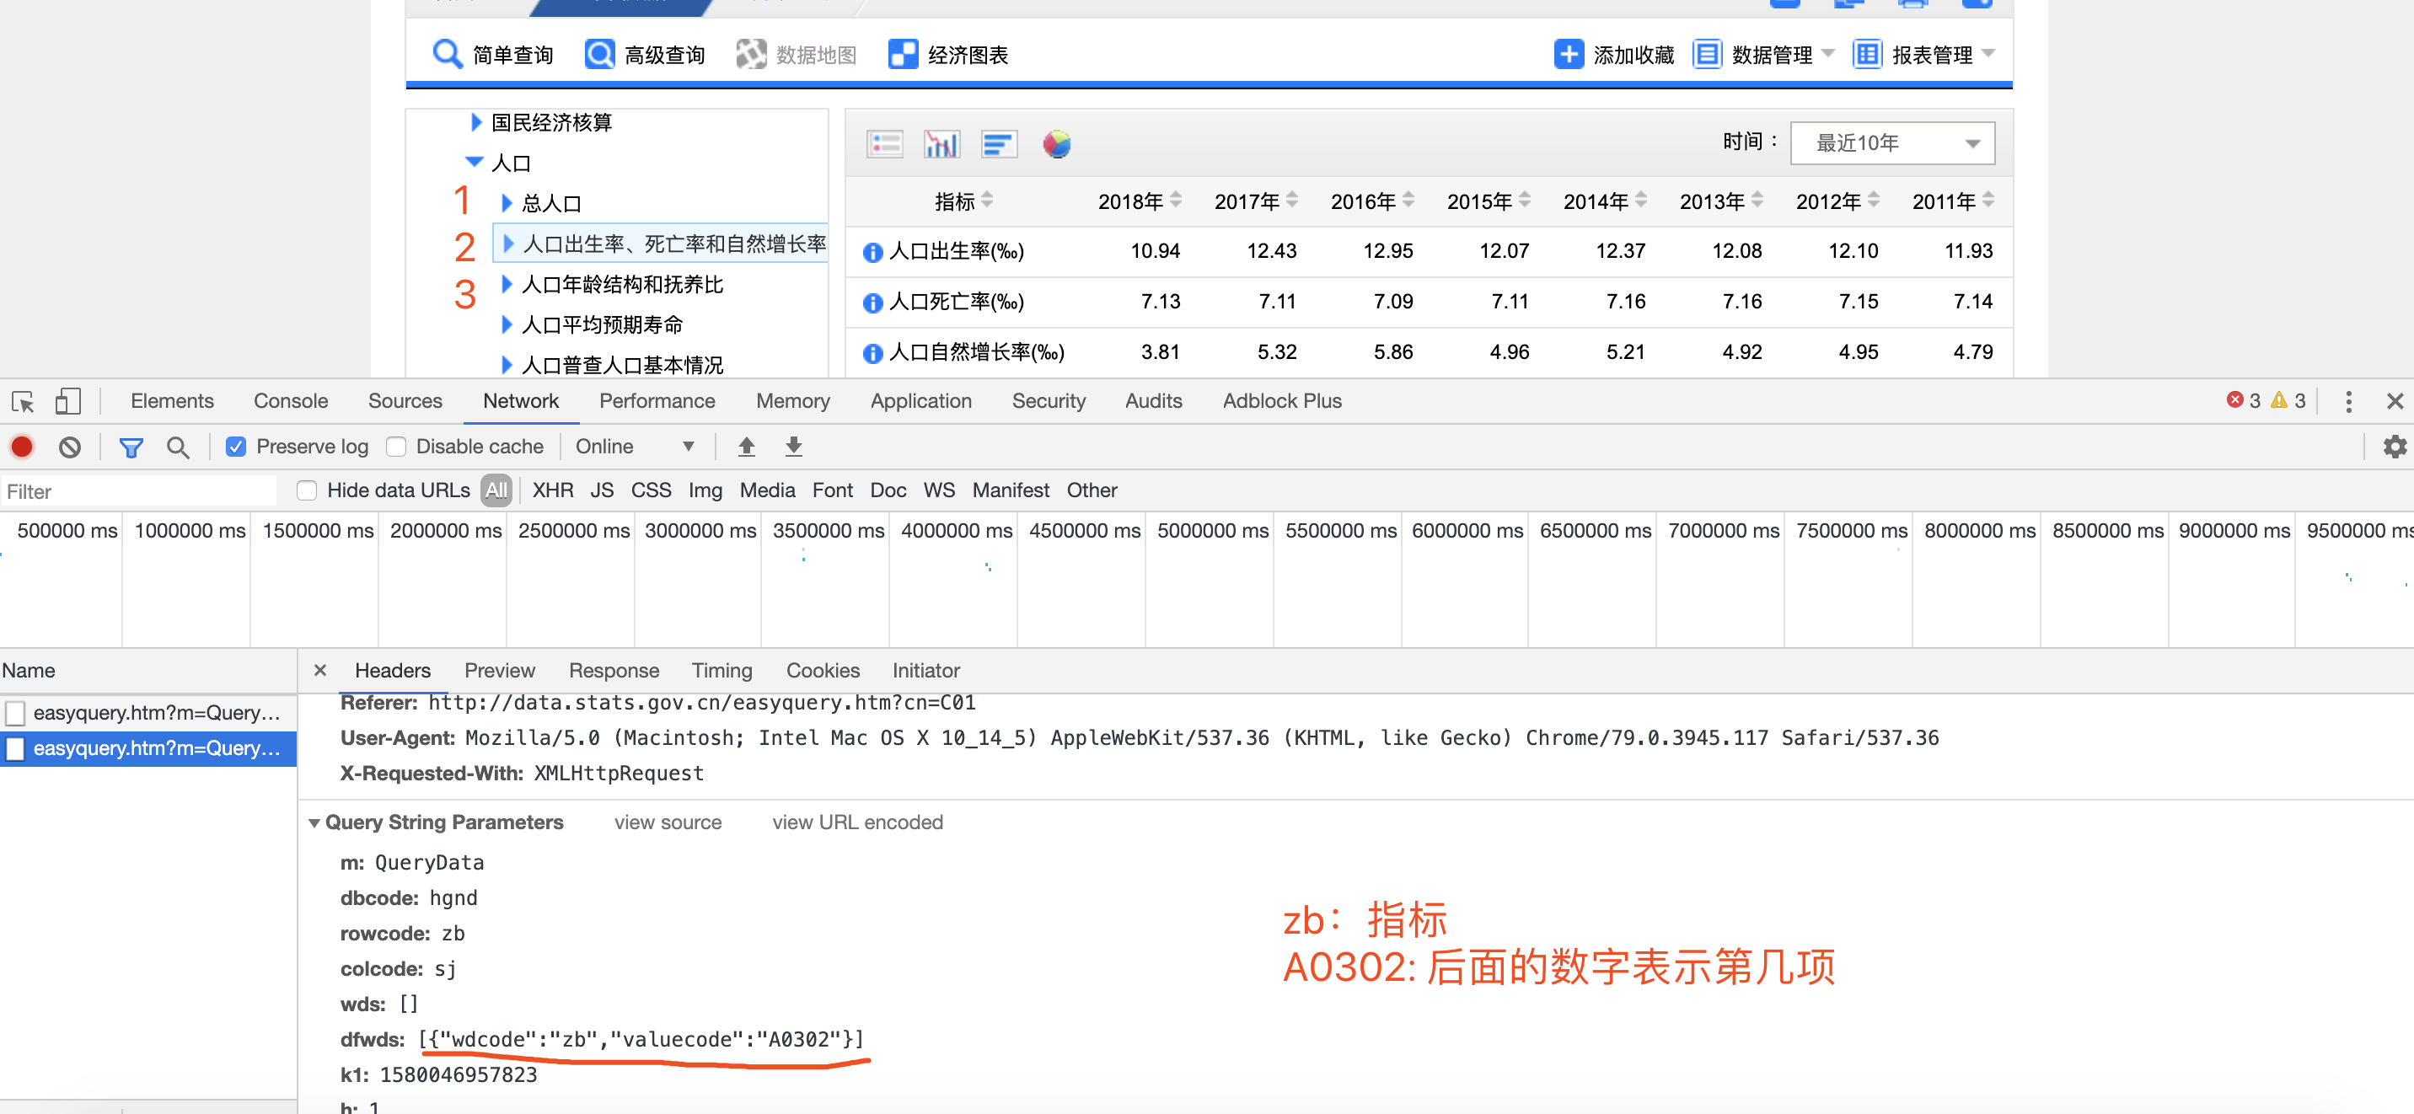Expand the 国民经济核算 tree node
The image size is (2414, 1114).
click(476, 122)
